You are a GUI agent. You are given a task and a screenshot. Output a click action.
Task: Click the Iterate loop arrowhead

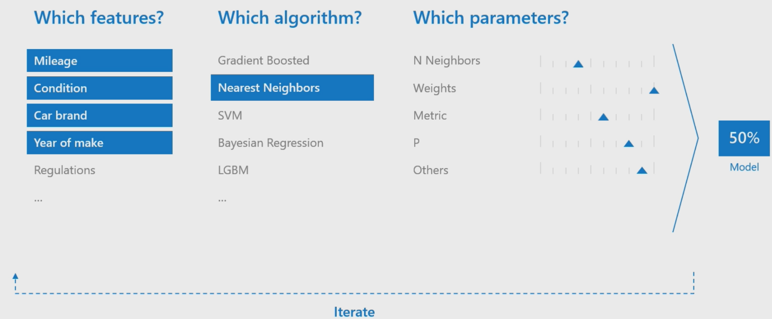15,276
